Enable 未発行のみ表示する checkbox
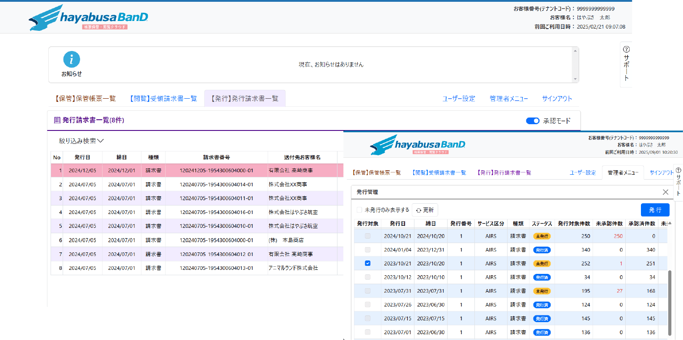 359,210
